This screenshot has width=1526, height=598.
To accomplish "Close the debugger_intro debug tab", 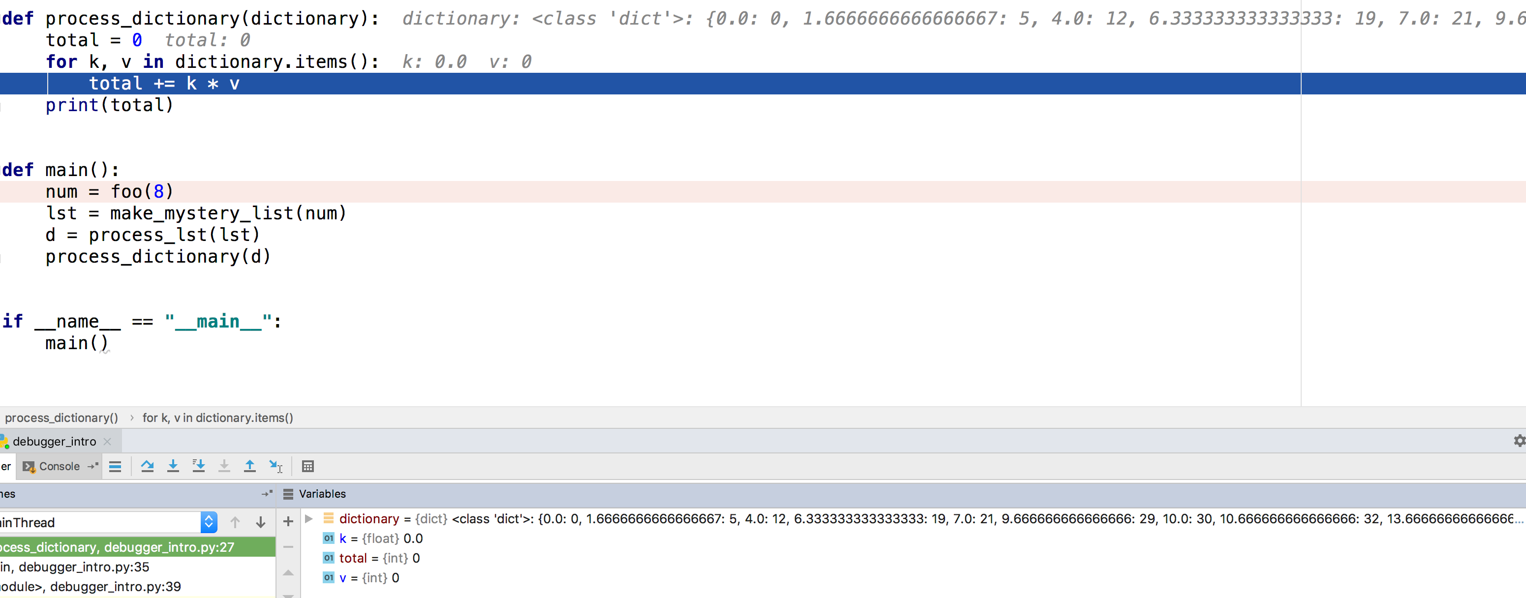I will (107, 442).
